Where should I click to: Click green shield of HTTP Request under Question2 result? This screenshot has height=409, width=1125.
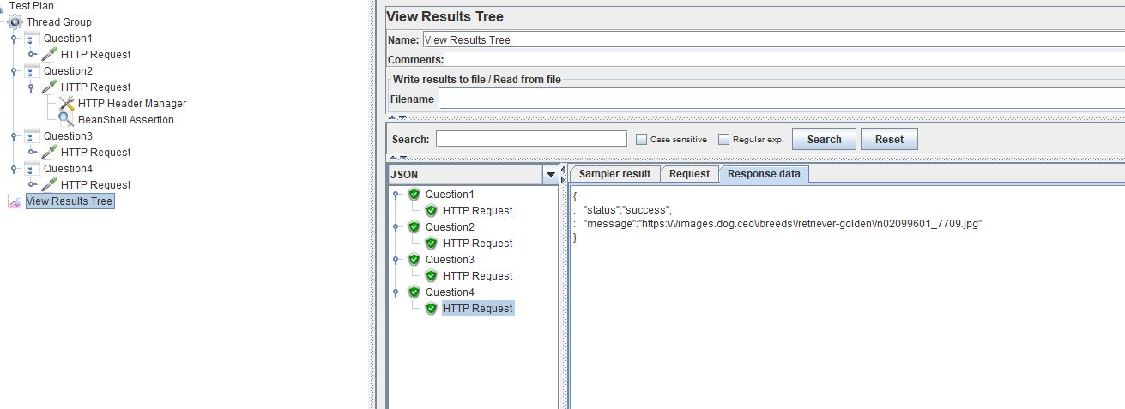tap(431, 244)
